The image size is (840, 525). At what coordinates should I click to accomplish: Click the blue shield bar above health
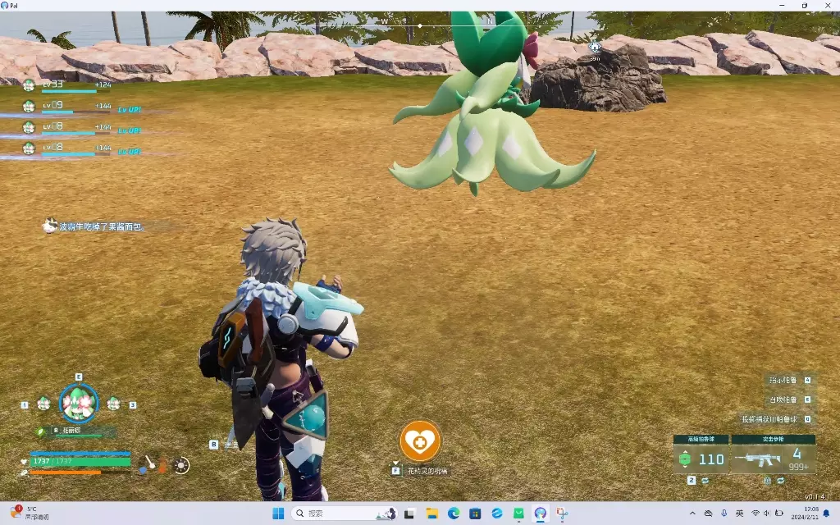[80, 454]
